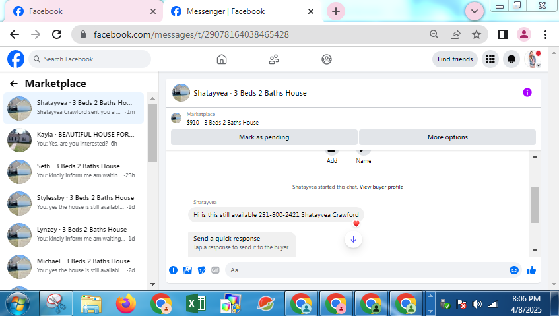Click the Mark as pending button

pos(264,137)
